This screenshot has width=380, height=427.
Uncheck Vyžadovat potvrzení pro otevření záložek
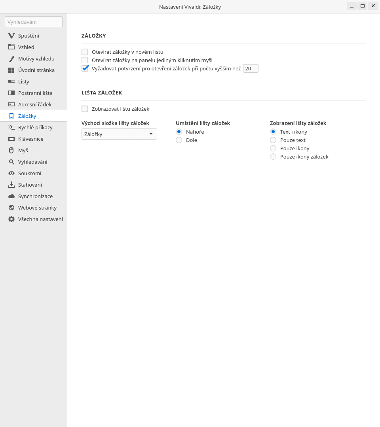(85, 68)
